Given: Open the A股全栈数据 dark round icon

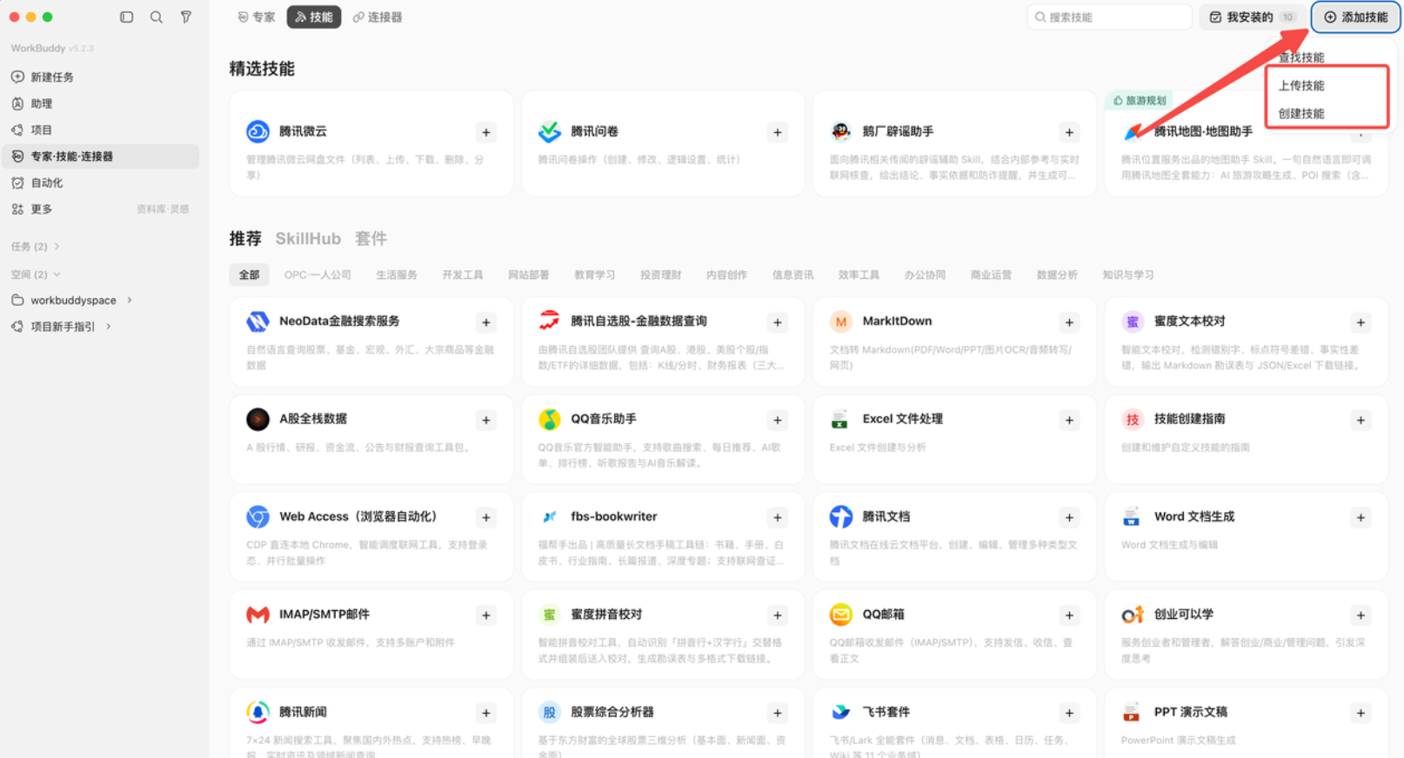Looking at the screenshot, I should click(x=257, y=419).
